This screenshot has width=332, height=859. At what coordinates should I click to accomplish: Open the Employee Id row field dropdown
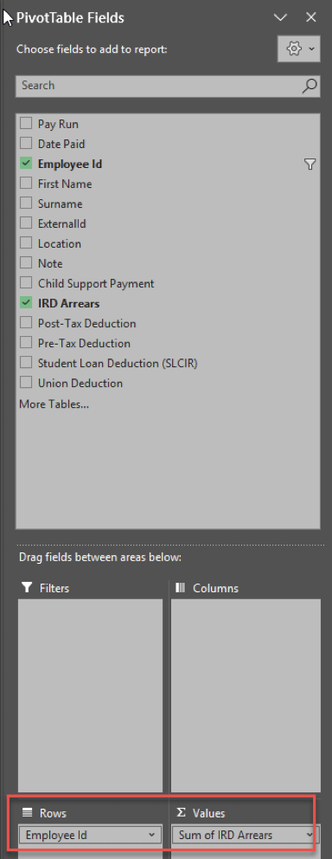tap(151, 836)
